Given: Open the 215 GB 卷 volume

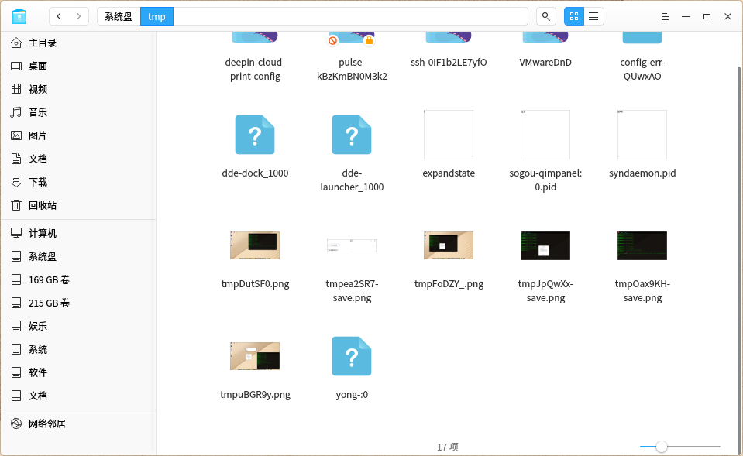Looking at the screenshot, I should click(x=78, y=303).
